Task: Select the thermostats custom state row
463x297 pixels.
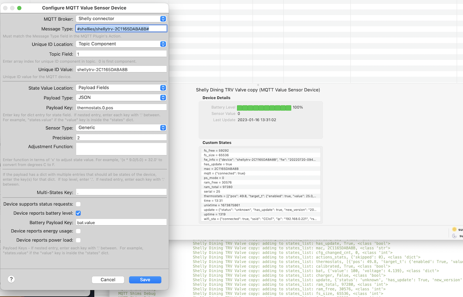Action: click(260, 196)
